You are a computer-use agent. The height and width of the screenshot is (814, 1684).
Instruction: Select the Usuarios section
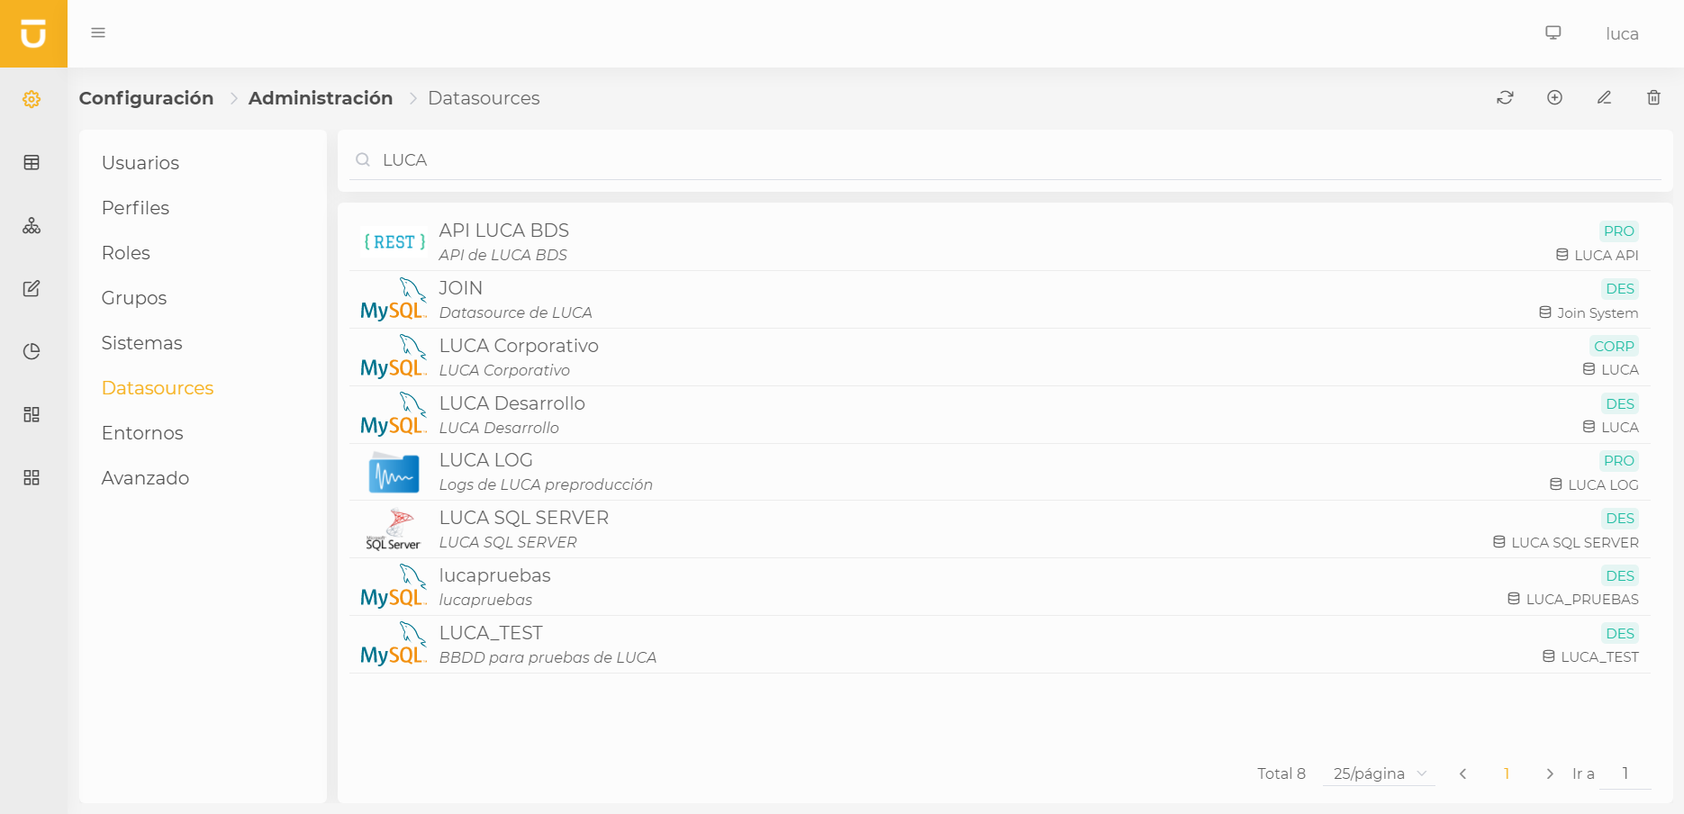140,163
